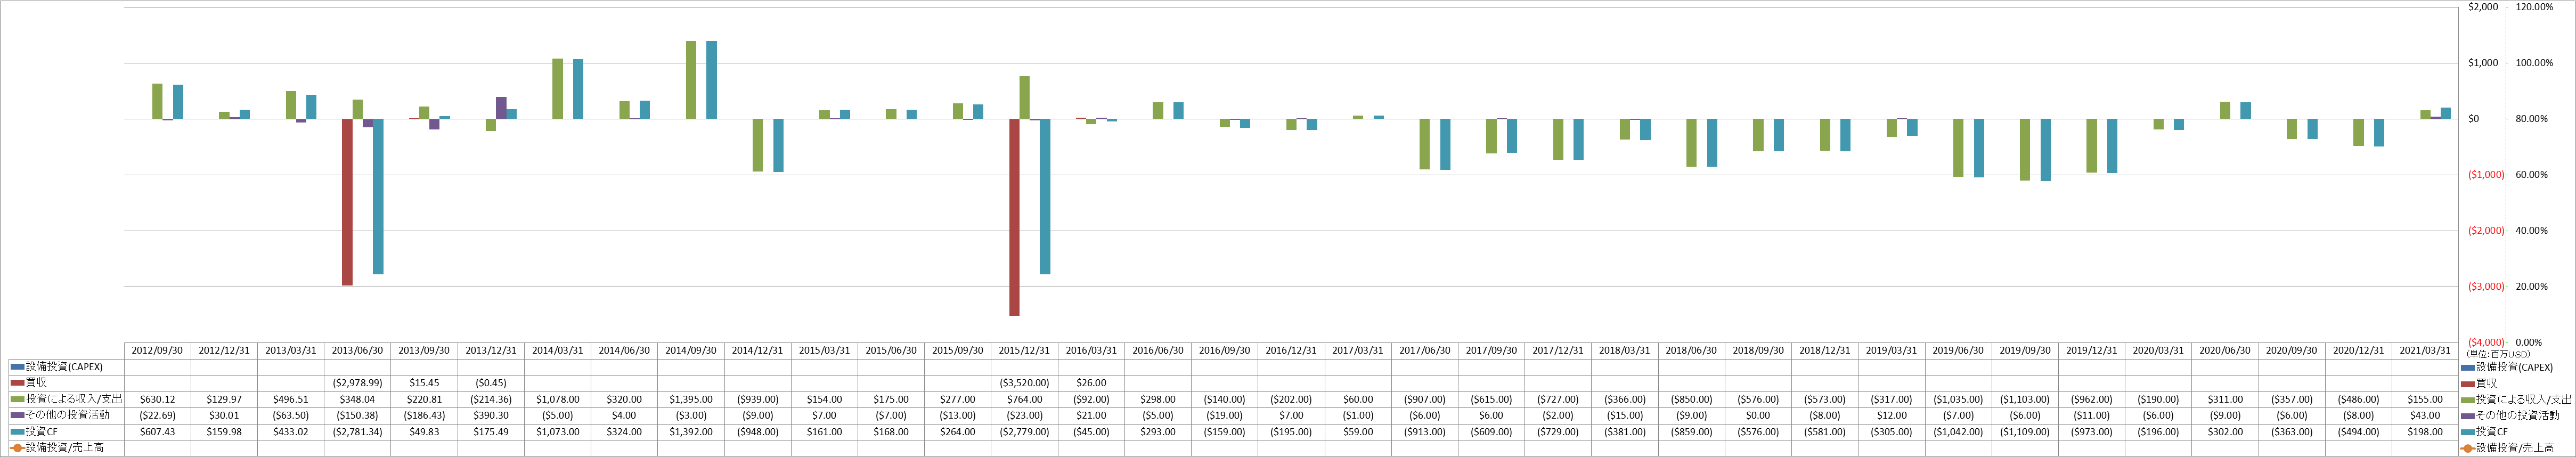Select the その他の投資活動 table row label
The height and width of the screenshot is (457, 2576).
coord(67,415)
